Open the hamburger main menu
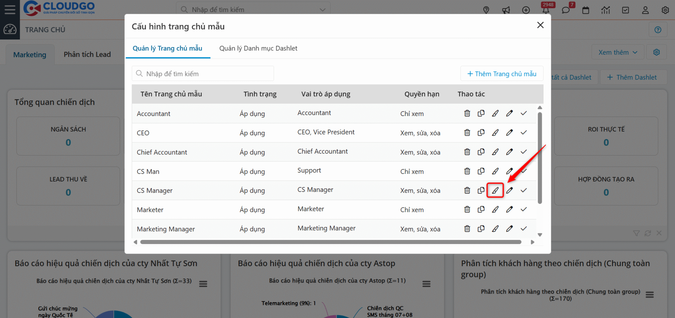The image size is (675, 318). [x=10, y=10]
